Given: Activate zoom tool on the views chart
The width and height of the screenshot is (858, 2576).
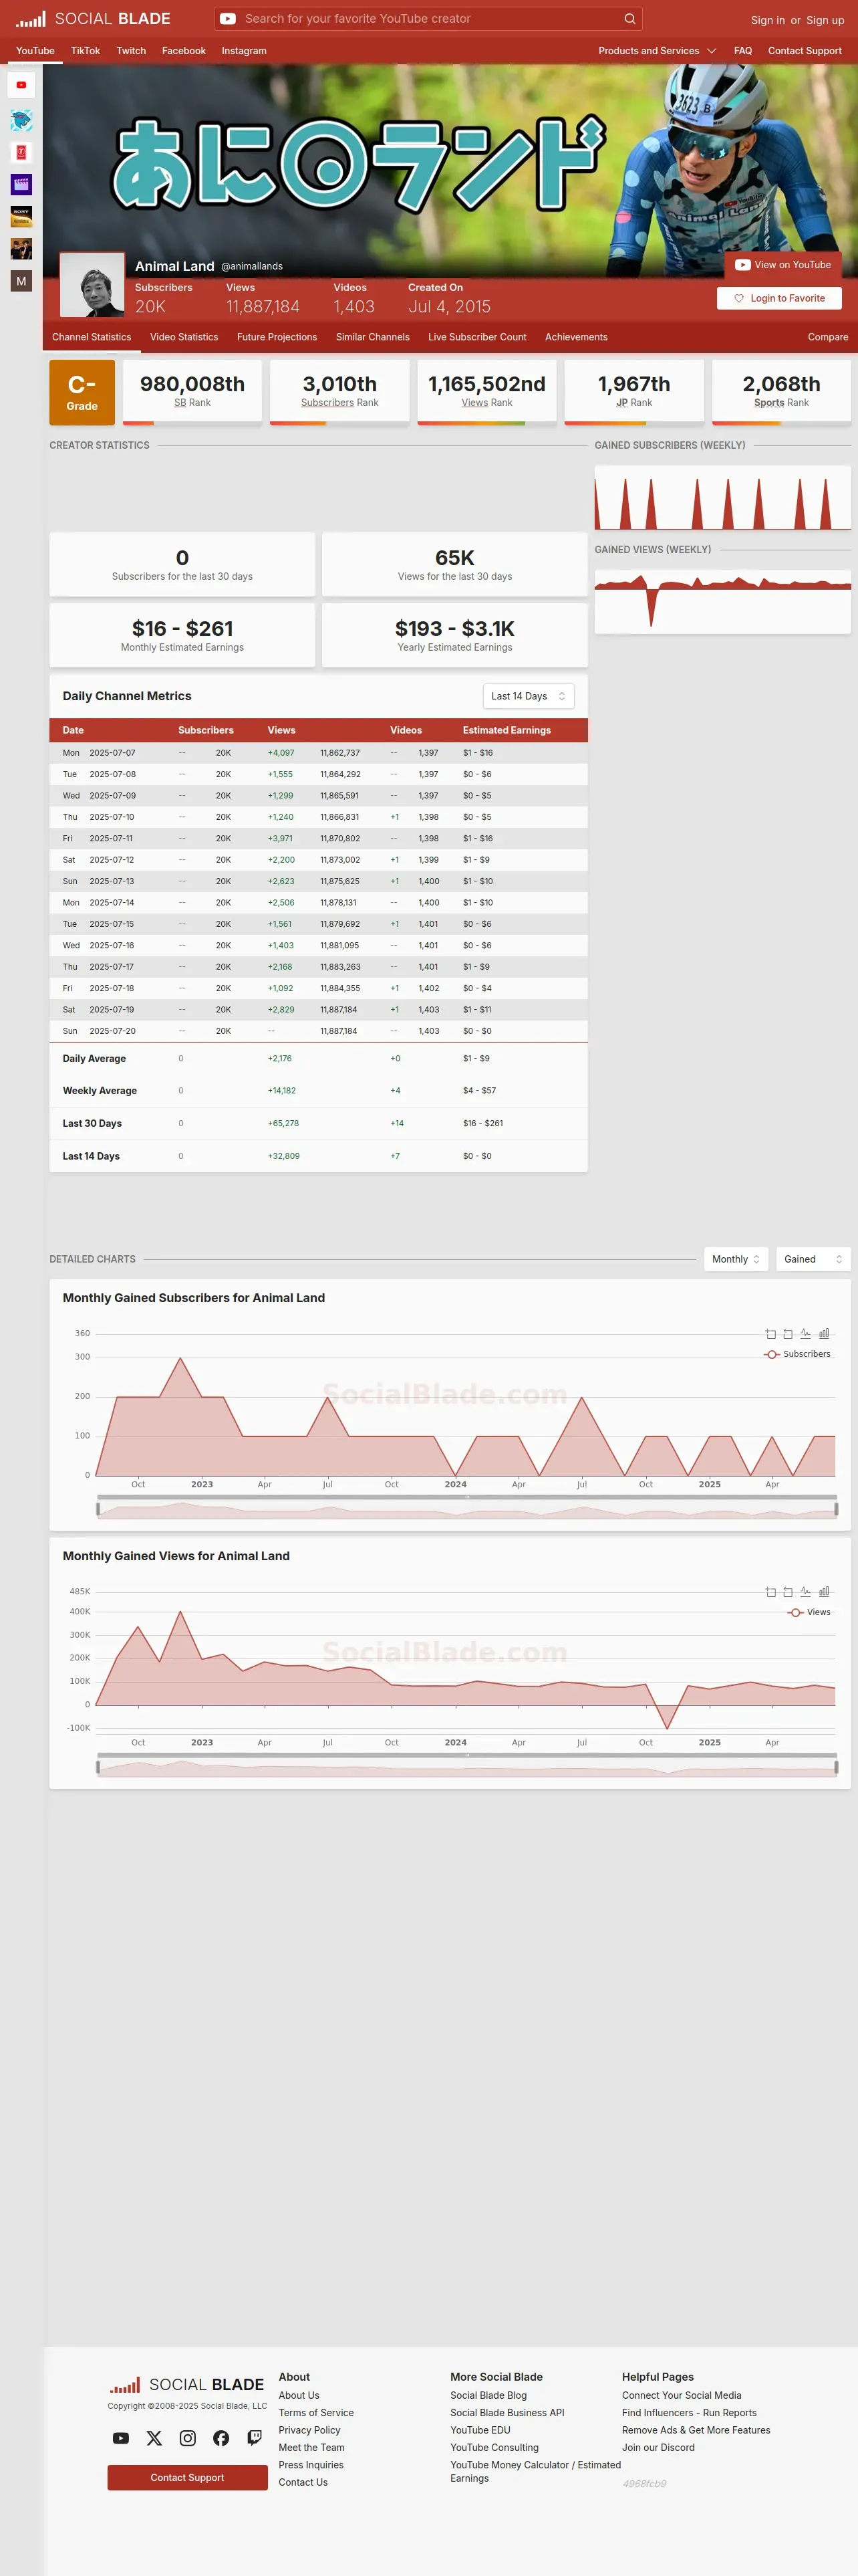Looking at the screenshot, I should (770, 1592).
